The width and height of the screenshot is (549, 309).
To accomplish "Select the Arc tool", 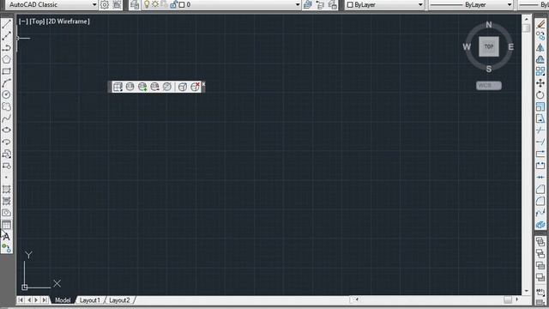I will tap(6, 83).
